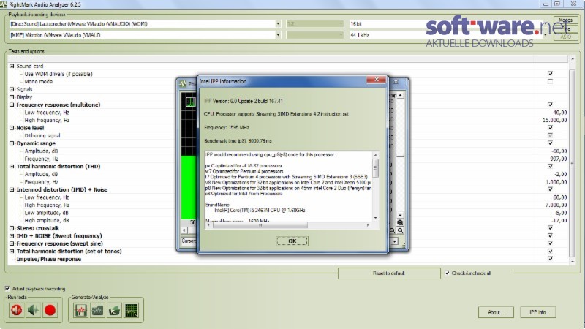
Task: Collapse Total harmonic distortion (THD) node
Action: click(x=12, y=167)
